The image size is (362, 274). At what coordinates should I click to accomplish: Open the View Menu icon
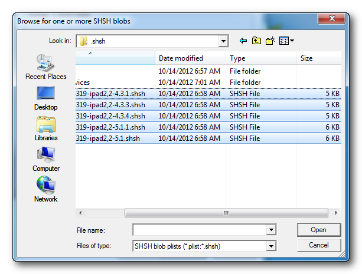coord(286,41)
